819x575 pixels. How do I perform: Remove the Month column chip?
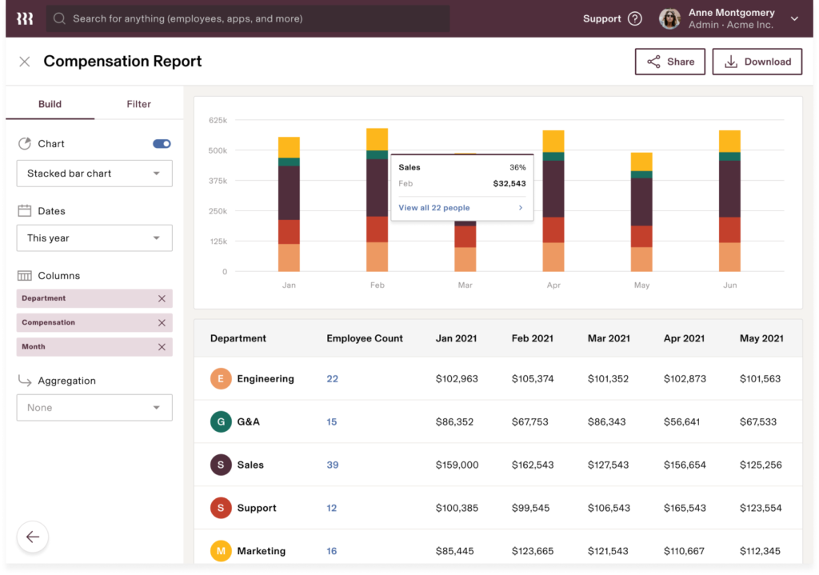click(x=163, y=347)
